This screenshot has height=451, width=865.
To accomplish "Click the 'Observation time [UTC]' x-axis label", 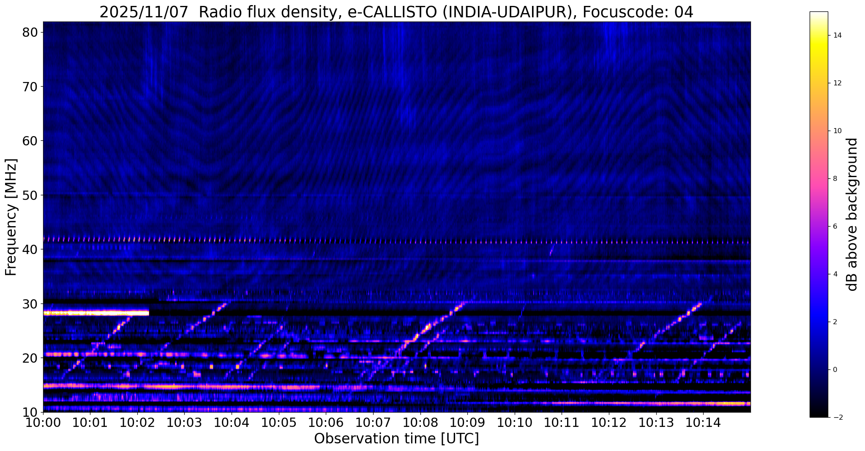I will click(396, 439).
